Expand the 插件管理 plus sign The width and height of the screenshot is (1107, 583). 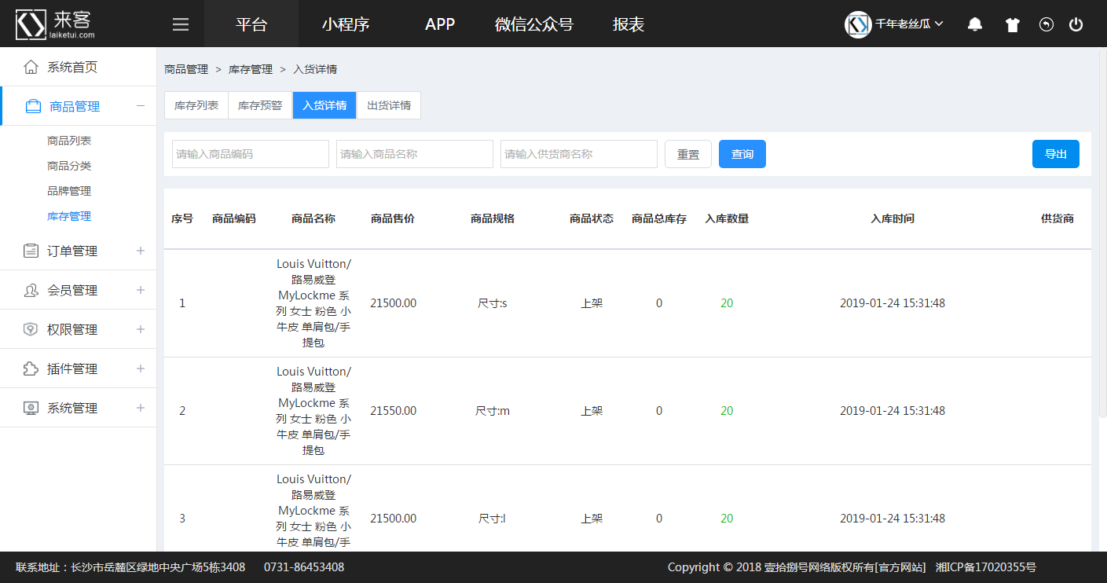tap(141, 368)
